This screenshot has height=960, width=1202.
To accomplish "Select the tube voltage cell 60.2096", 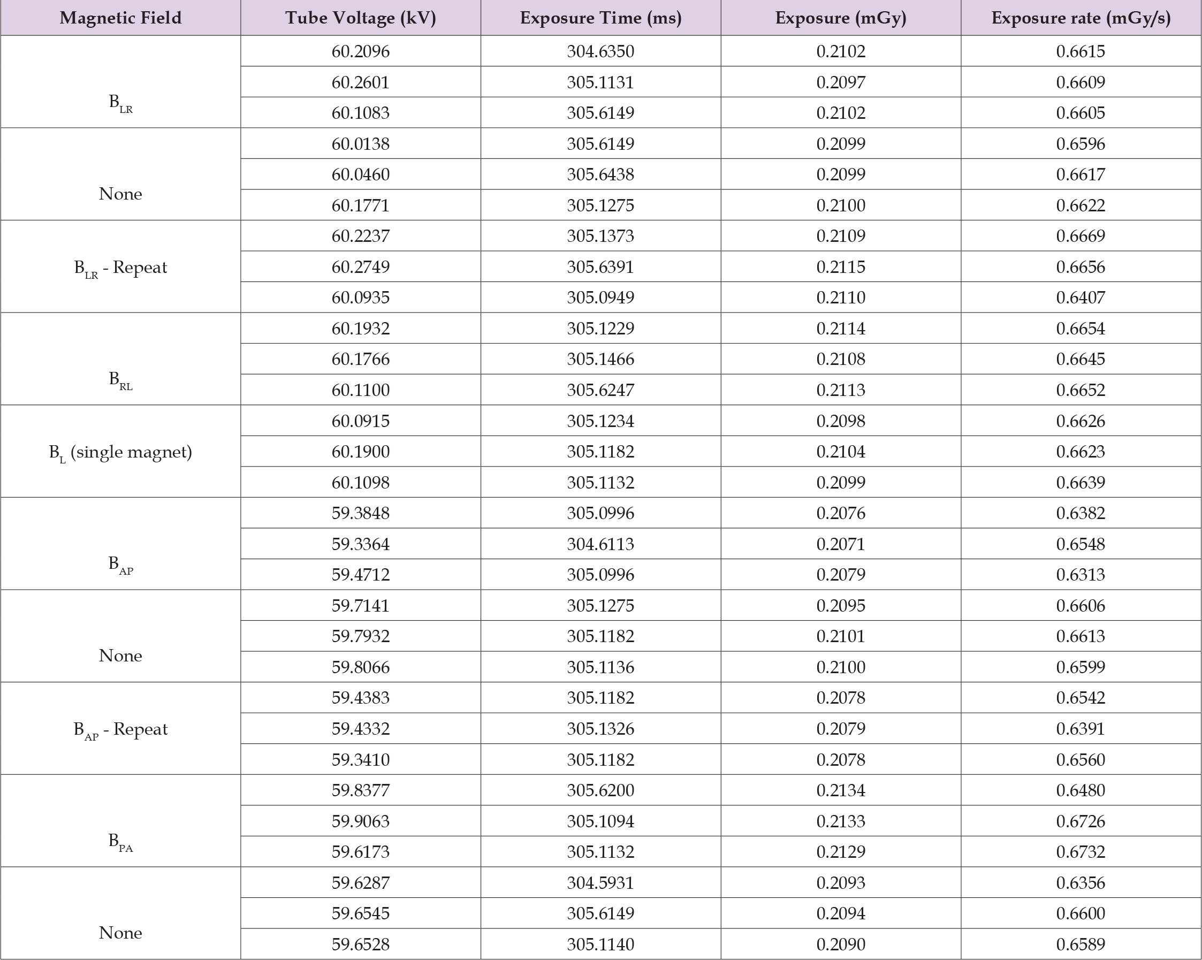I will [x=360, y=51].
